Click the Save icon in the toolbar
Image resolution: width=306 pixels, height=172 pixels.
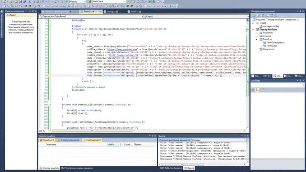coord(20,1)
